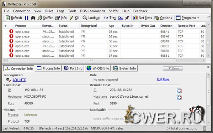Open the File menu
Screen dimensions: 213x133
[x=6, y=11]
